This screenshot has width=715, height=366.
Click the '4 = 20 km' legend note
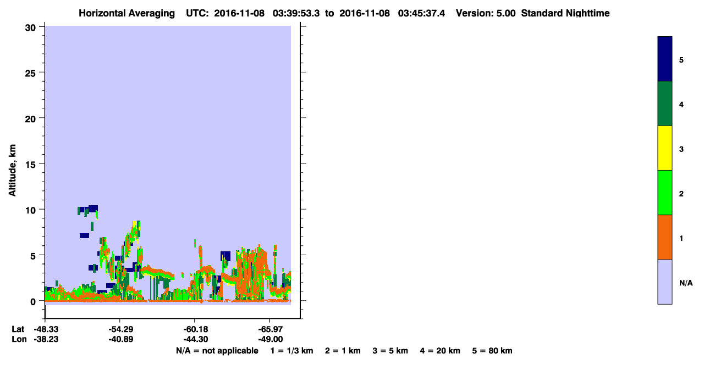tap(441, 351)
